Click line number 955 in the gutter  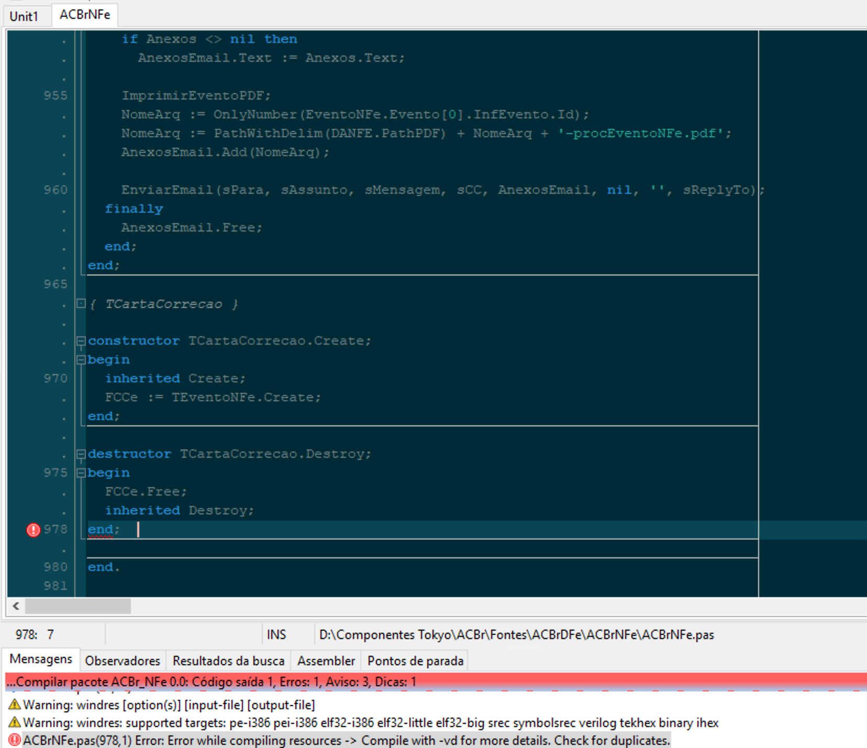click(55, 96)
